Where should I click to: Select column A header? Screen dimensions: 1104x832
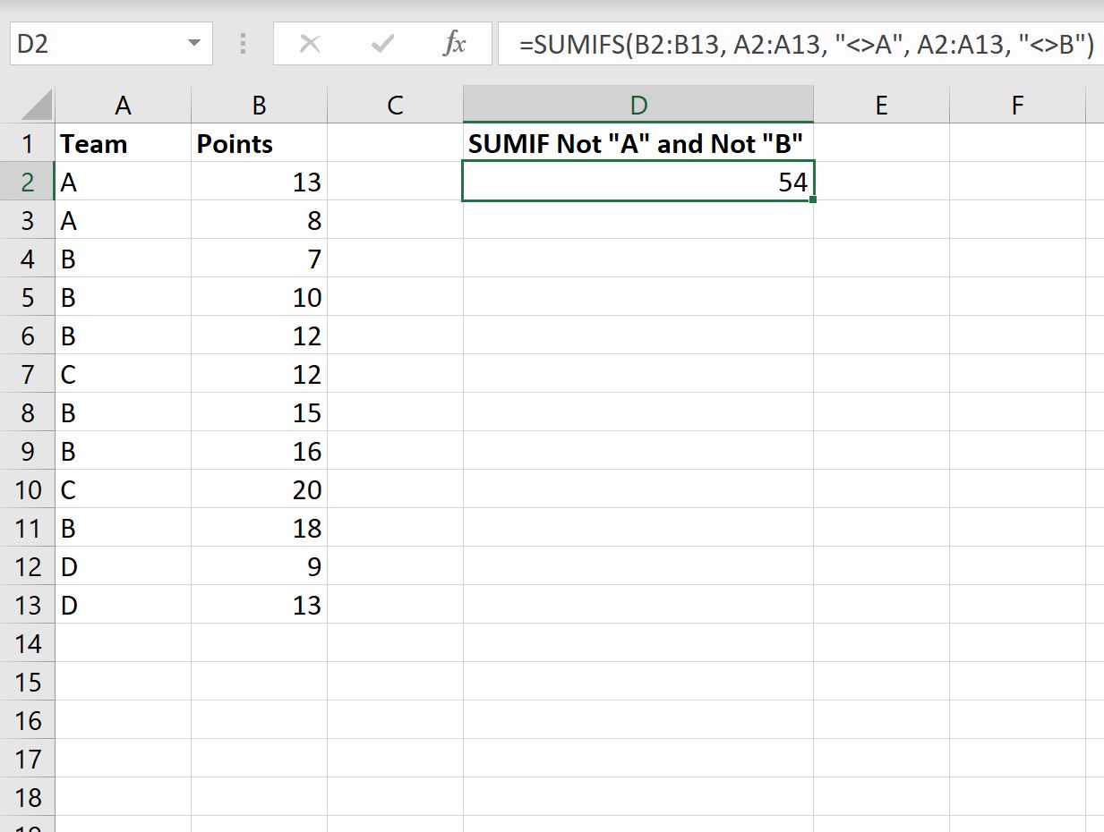coord(123,104)
